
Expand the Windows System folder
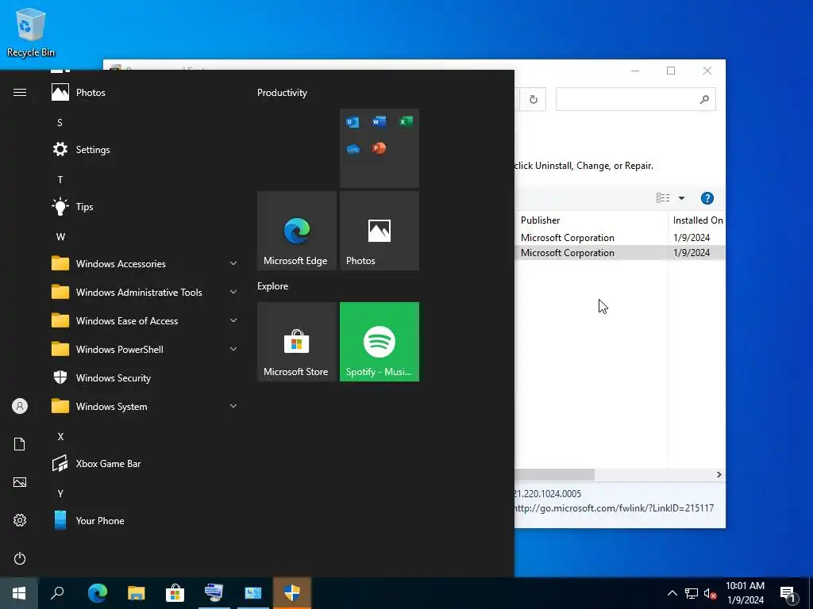click(233, 407)
